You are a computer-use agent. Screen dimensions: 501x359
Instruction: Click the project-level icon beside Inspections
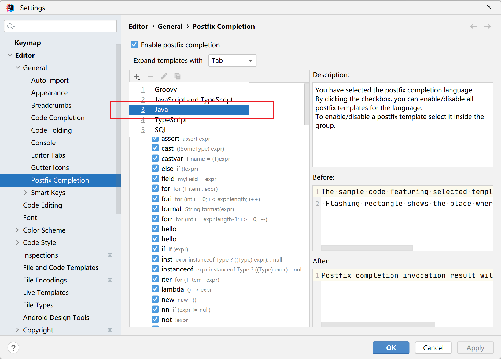pyautogui.click(x=110, y=255)
